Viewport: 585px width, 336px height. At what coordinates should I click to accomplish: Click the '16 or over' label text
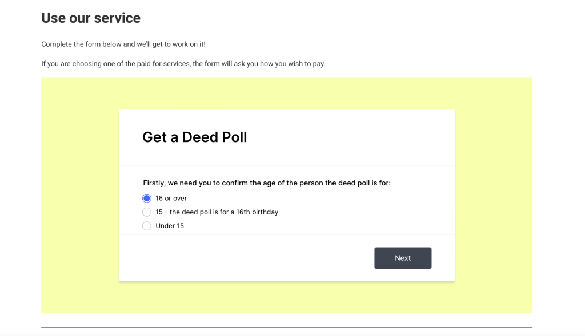(171, 199)
